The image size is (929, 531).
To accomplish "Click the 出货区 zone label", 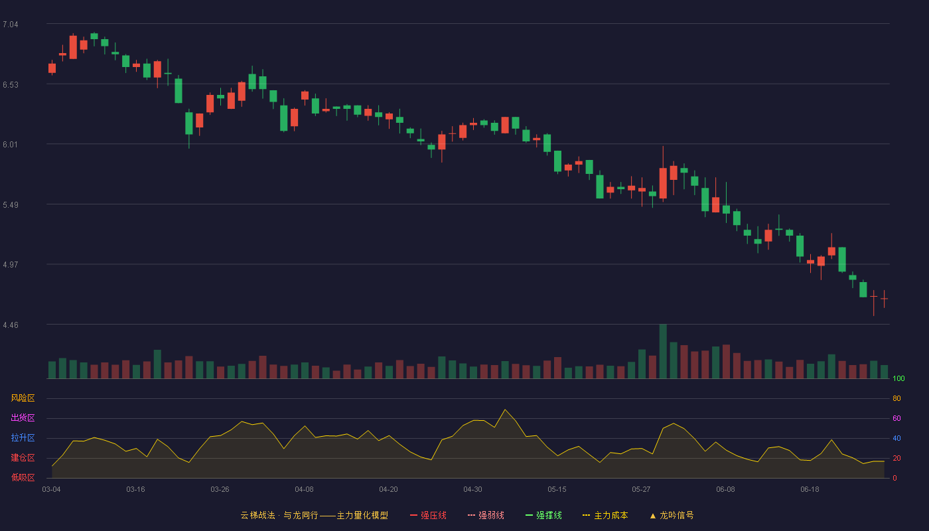I will point(23,418).
